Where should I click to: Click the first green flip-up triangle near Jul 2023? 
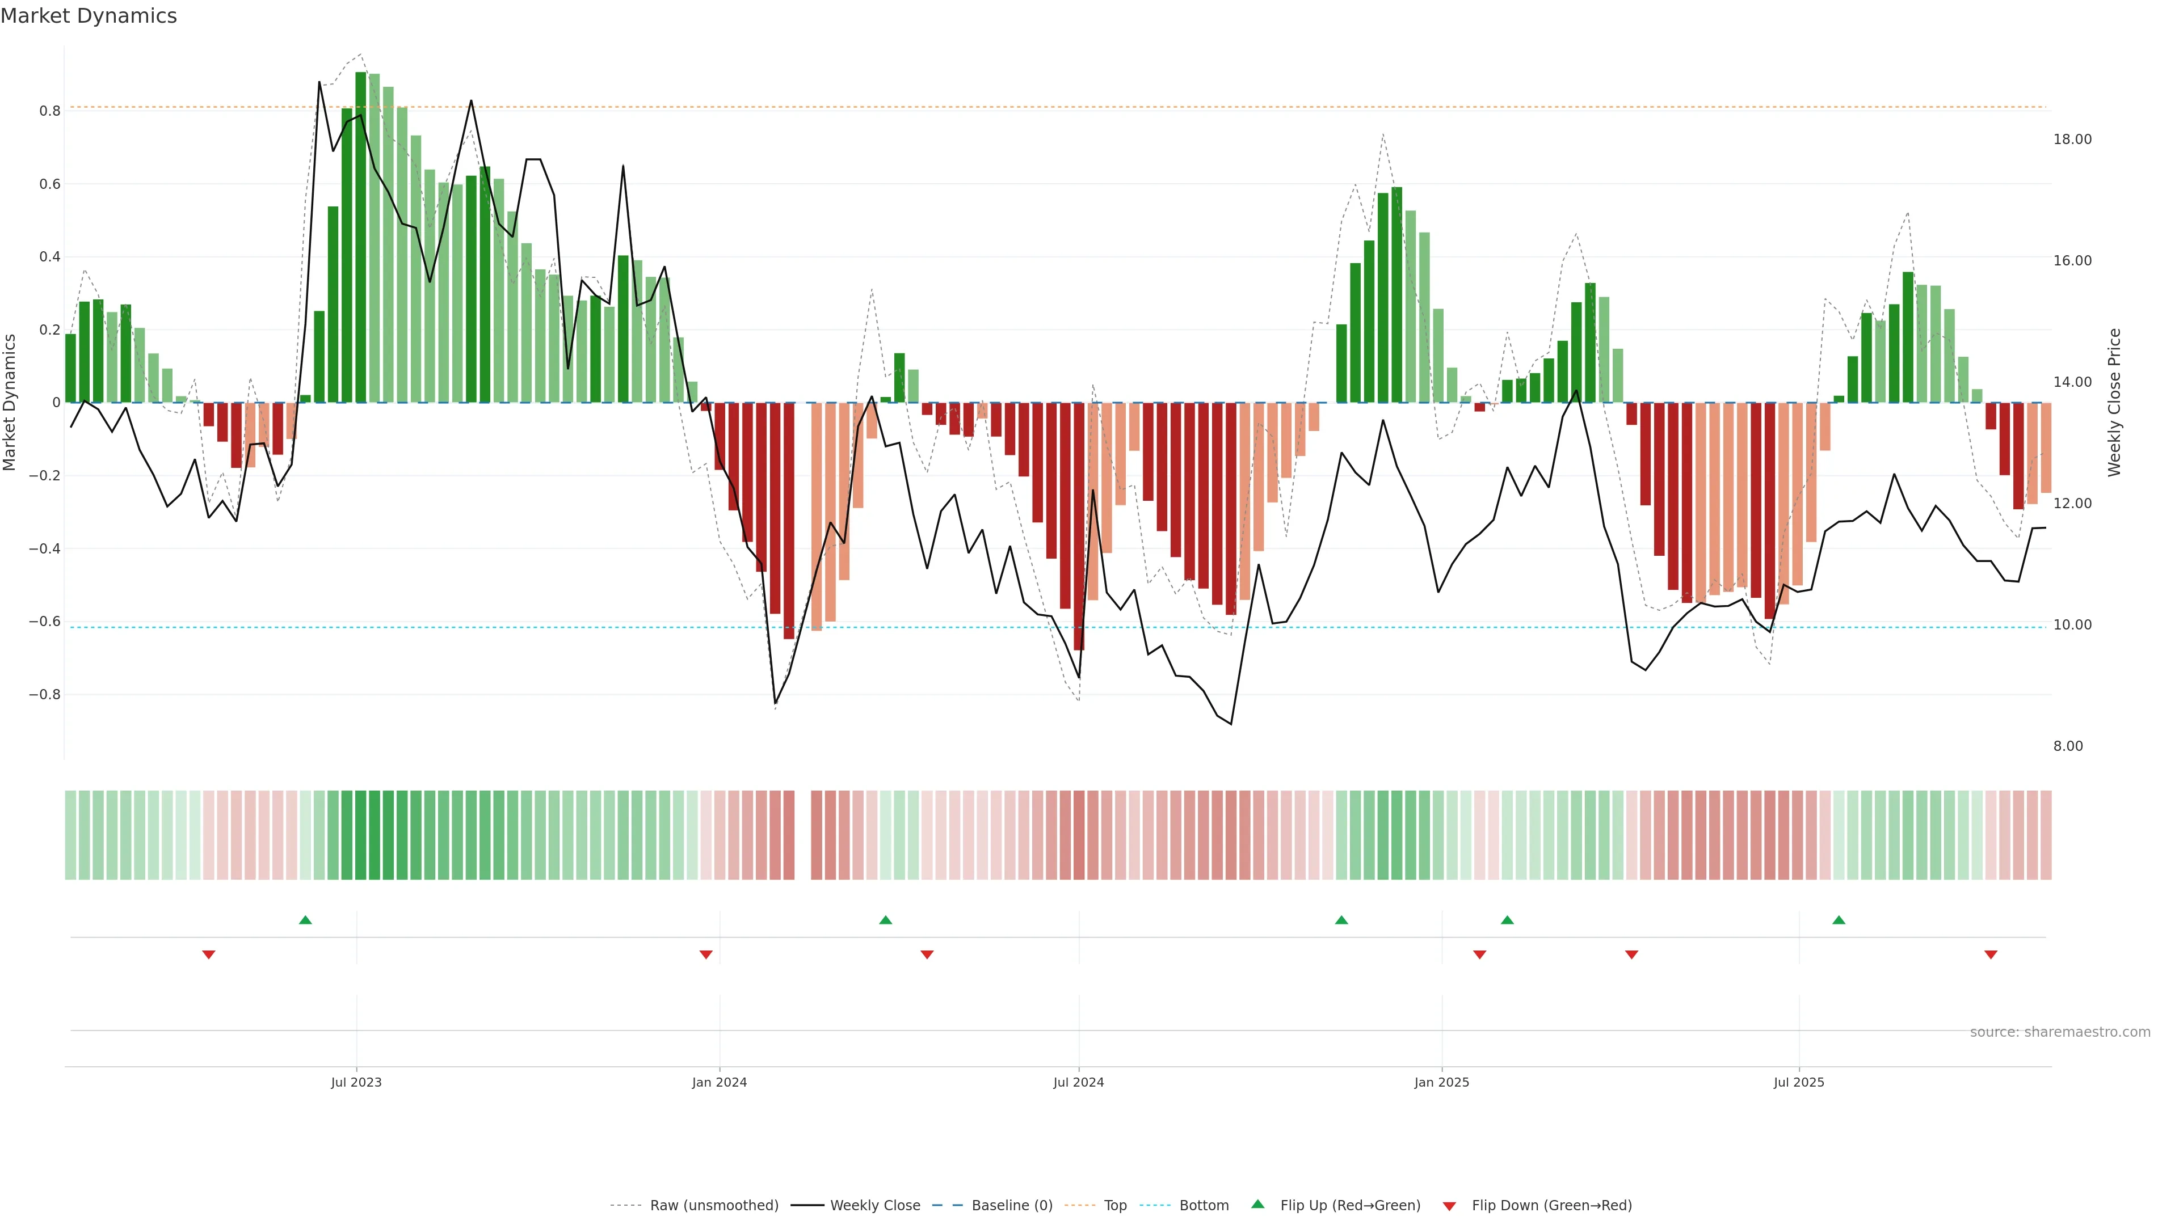coord(305,920)
